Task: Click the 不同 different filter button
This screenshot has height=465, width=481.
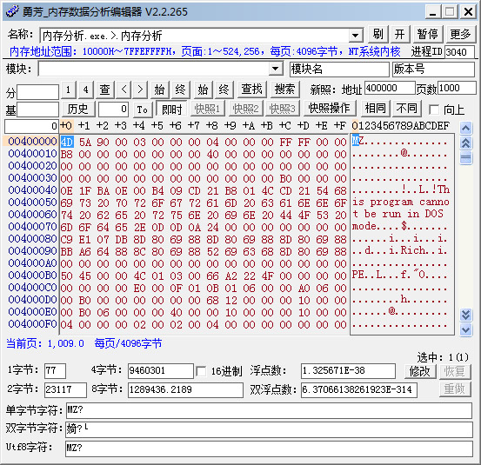Action: (407, 108)
